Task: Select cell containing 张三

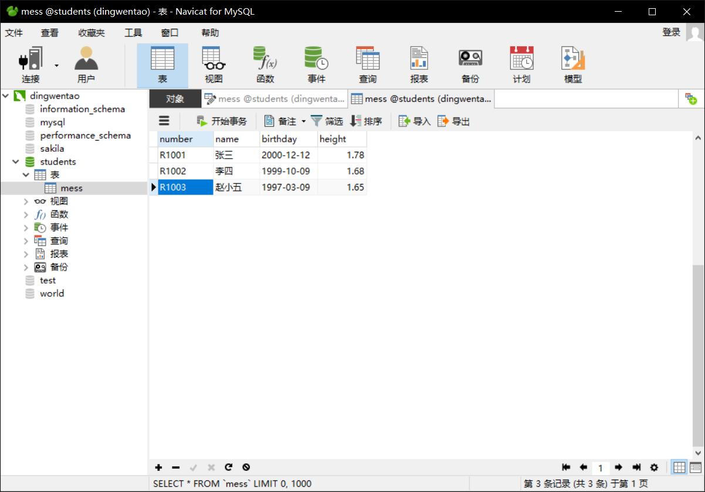Action: pyautogui.click(x=236, y=155)
